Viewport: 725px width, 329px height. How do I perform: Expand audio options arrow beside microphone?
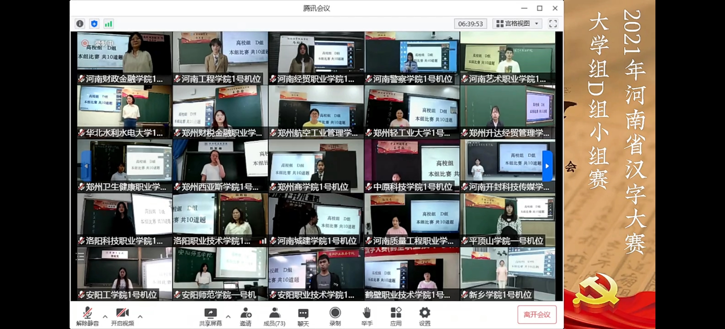(105, 317)
